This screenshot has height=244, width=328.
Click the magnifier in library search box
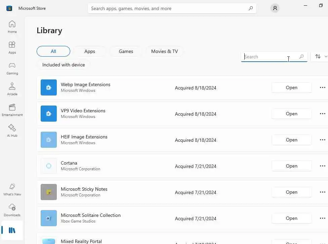[x=301, y=57]
